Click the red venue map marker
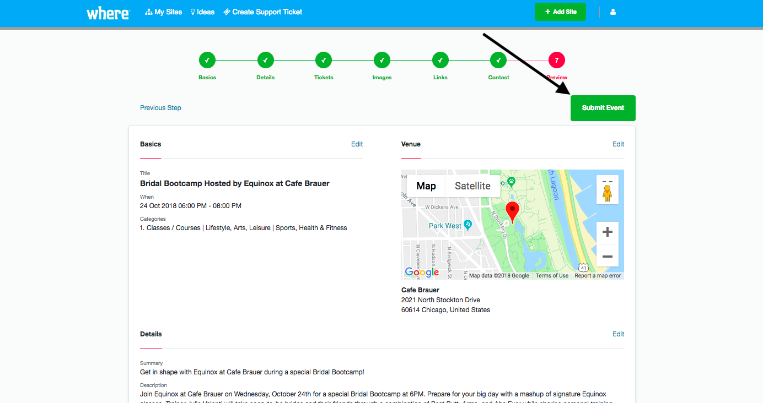 (513, 212)
